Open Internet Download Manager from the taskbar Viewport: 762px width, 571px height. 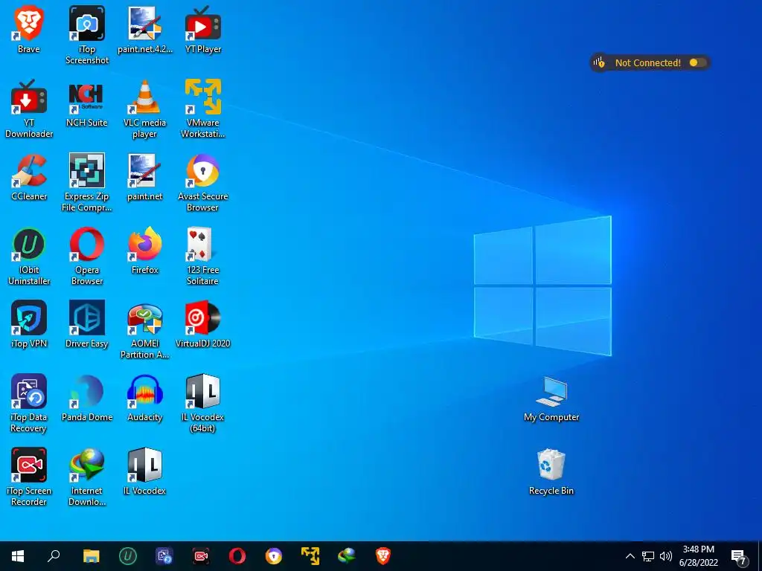(347, 556)
